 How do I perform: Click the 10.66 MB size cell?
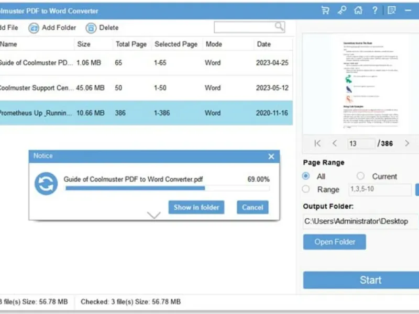90,113
